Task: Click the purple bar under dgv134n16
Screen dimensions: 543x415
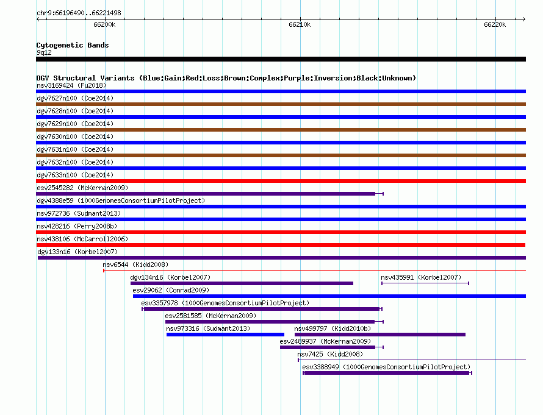Action: click(x=242, y=283)
